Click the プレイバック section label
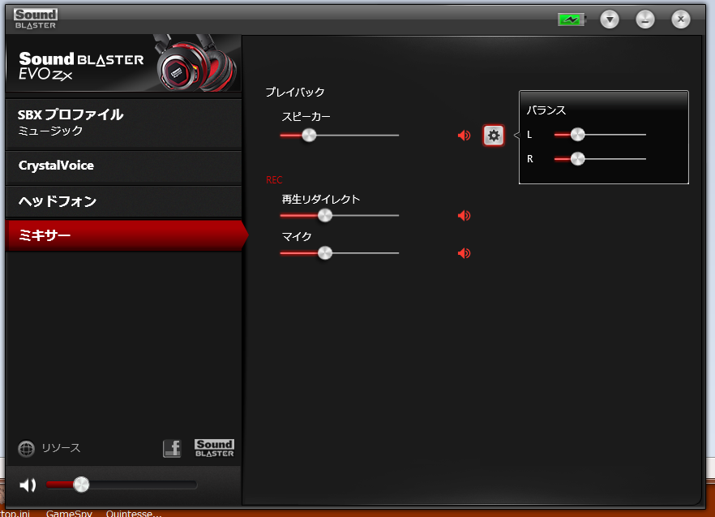This screenshot has width=715, height=517. click(295, 93)
